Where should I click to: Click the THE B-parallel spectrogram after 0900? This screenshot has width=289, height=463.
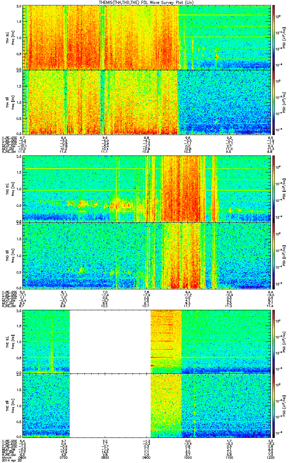(x=210, y=406)
